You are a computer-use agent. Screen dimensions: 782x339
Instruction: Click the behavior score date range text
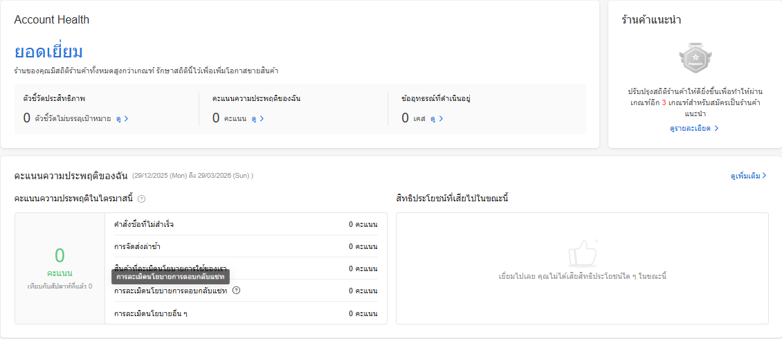pos(192,176)
